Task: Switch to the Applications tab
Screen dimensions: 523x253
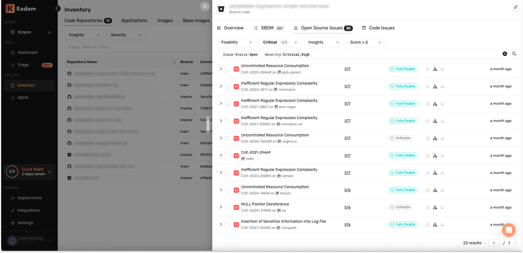Action: (x=134, y=20)
